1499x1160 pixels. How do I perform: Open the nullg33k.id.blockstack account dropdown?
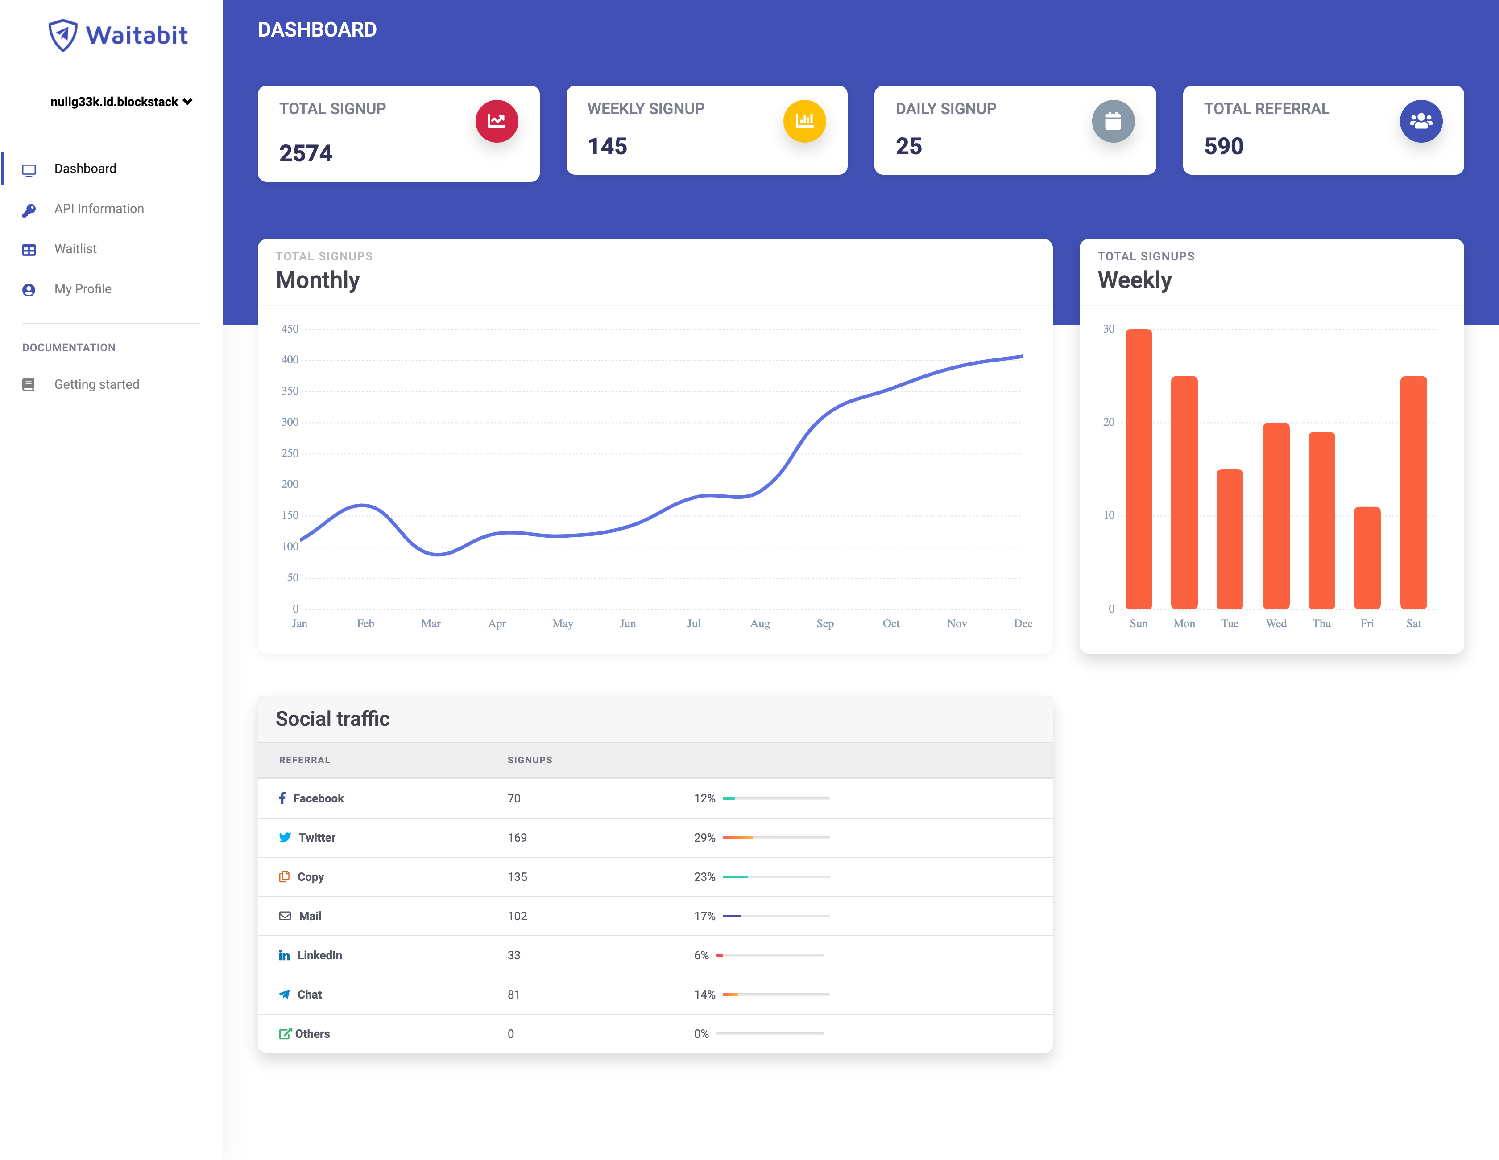click(x=121, y=102)
